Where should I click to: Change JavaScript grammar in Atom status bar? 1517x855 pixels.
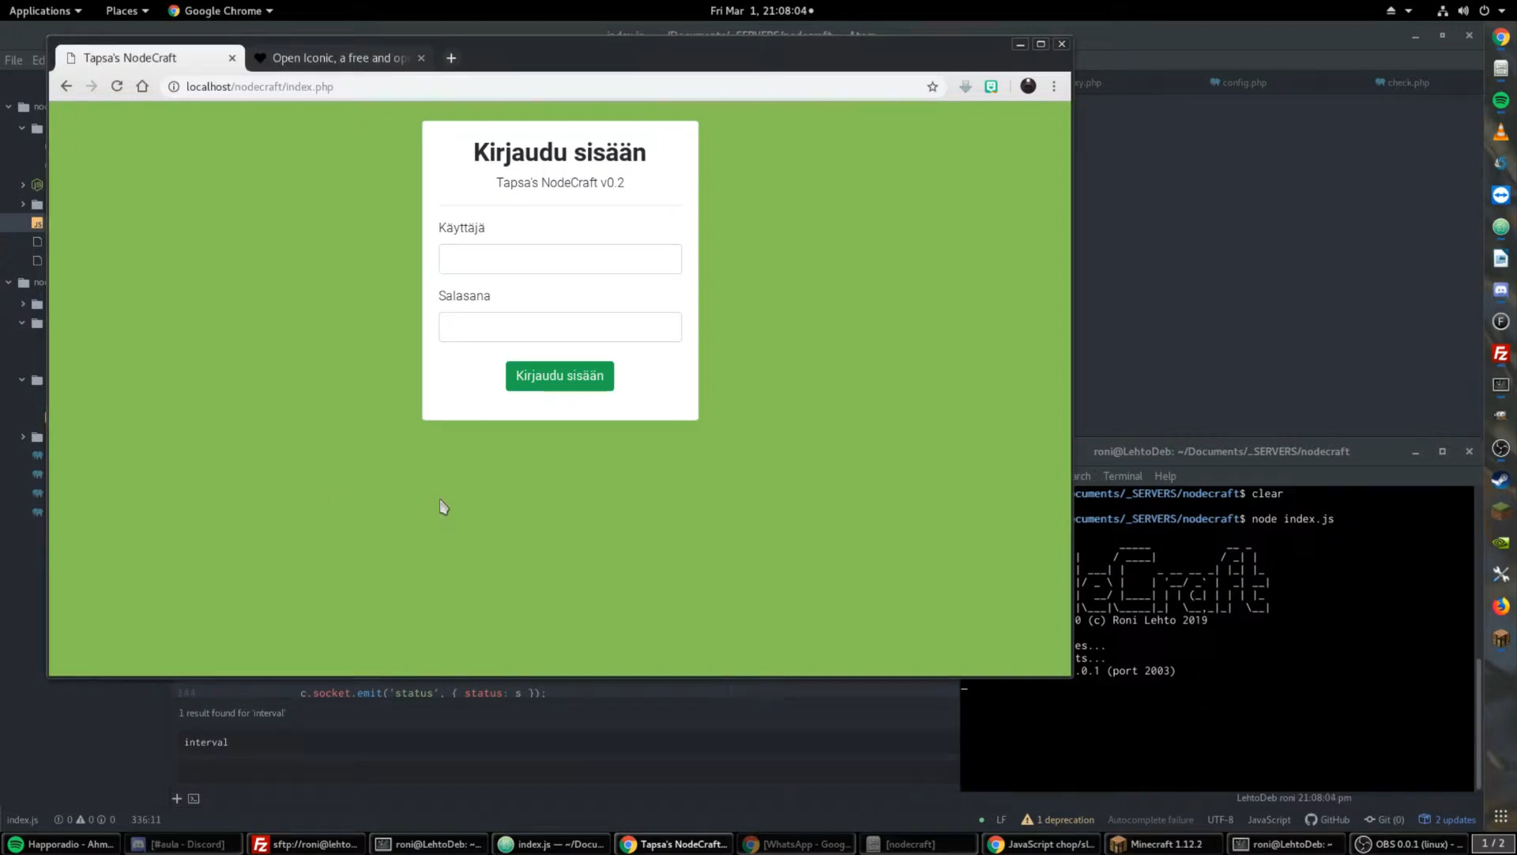1269,819
